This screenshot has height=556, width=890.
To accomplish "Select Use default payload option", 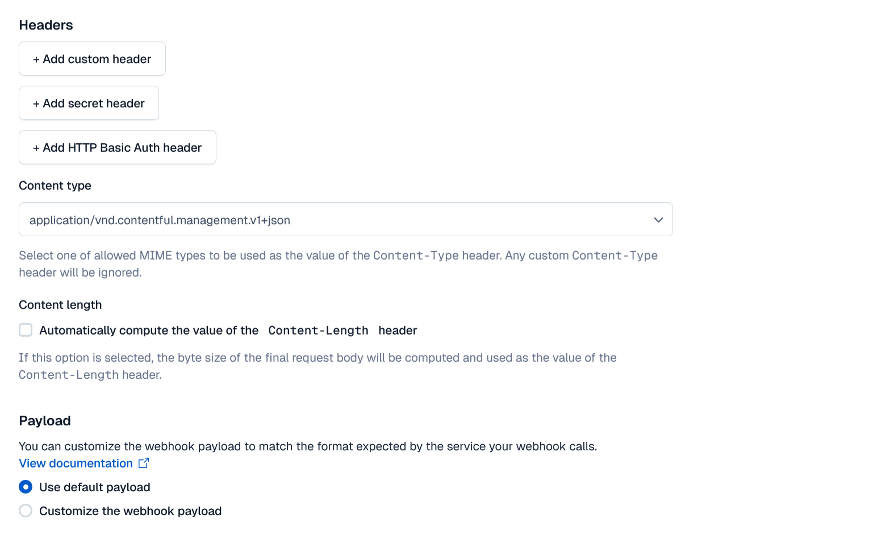I will click(25, 487).
